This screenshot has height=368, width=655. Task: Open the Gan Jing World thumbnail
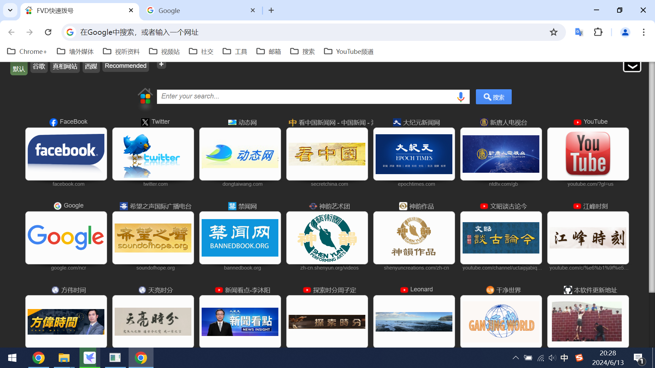pos(501,321)
